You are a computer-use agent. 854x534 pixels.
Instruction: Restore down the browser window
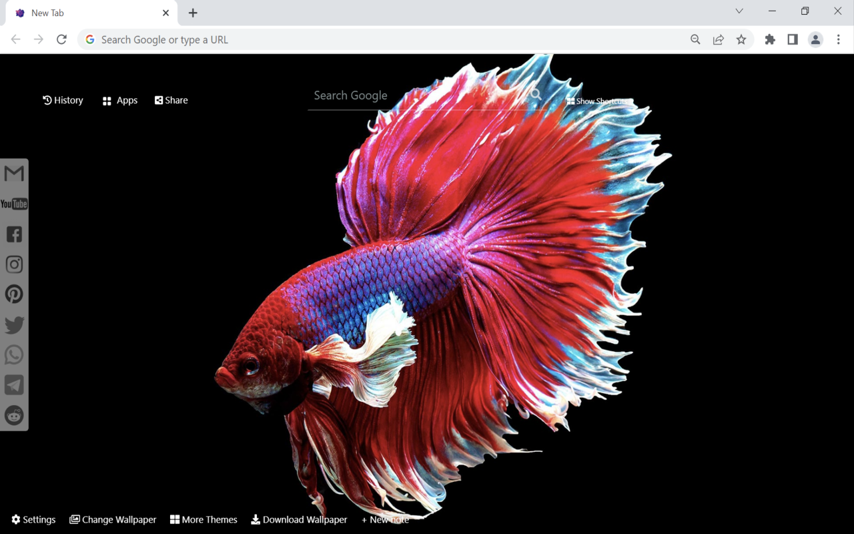805,11
